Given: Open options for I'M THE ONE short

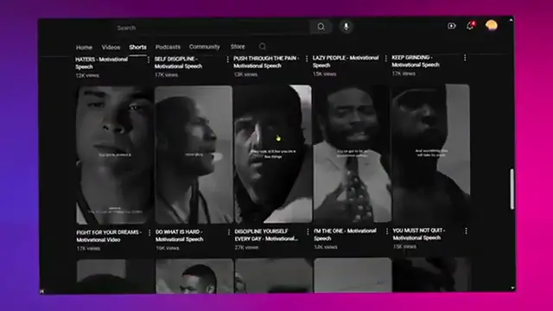Looking at the screenshot, I should click(387, 232).
